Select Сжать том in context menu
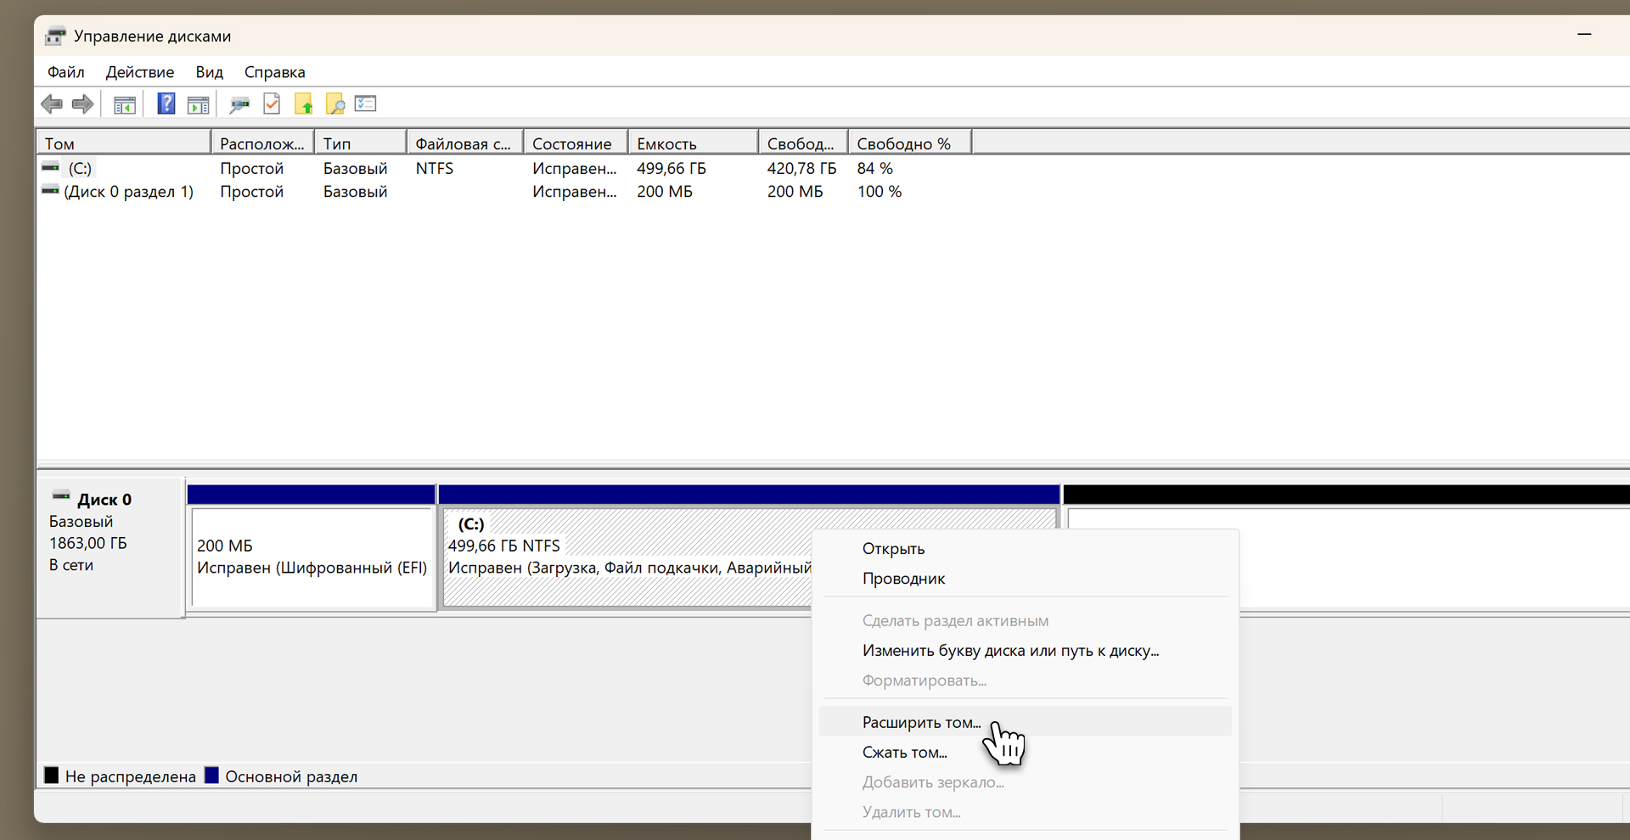The height and width of the screenshot is (840, 1630). [x=904, y=753]
